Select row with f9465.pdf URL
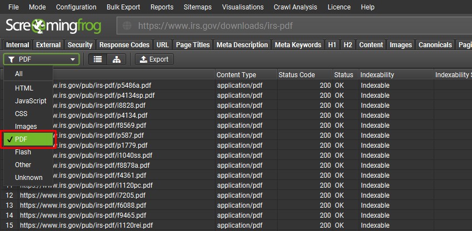Screen dimensions: 472x231 pos(236,215)
